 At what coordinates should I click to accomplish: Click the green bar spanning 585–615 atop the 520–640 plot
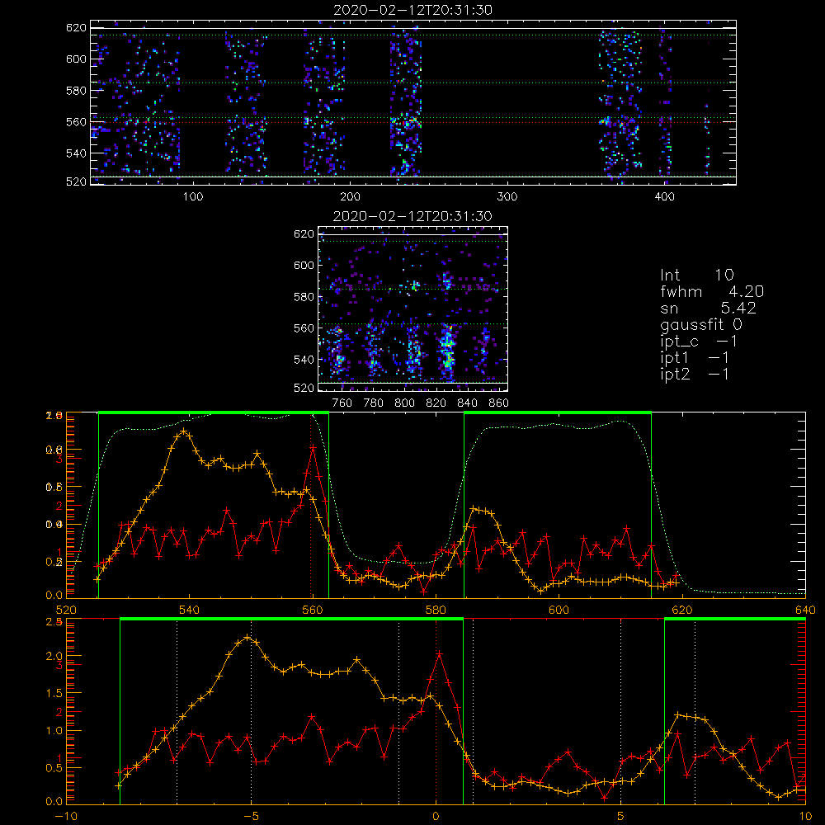(x=558, y=413)
